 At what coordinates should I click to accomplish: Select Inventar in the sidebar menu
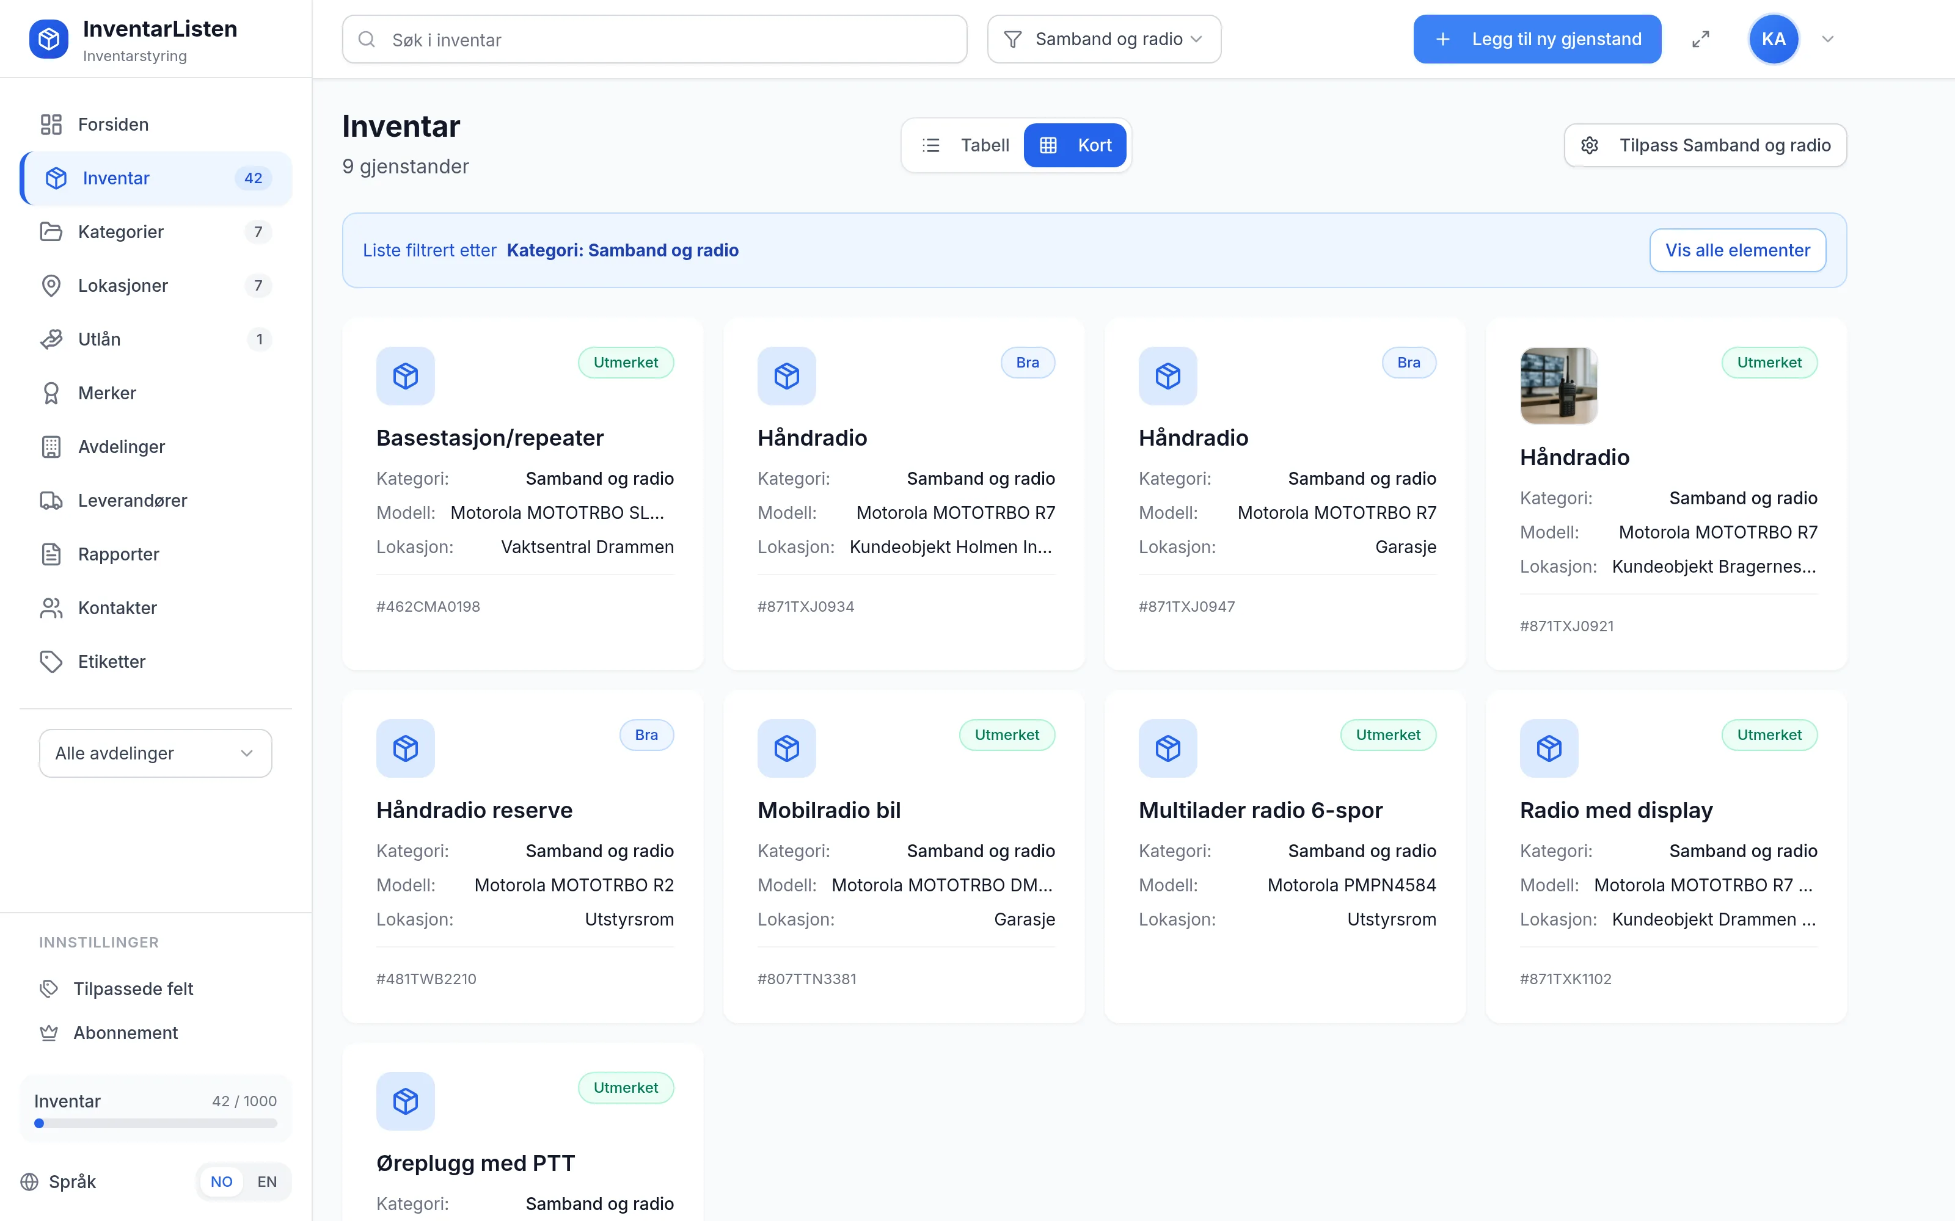coord(156,178)
